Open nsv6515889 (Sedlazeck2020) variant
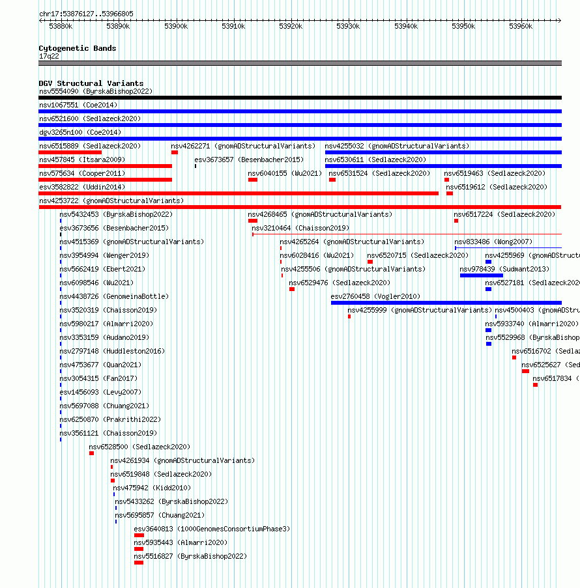Viewport: 580px width, 588px height. point(90,146)
